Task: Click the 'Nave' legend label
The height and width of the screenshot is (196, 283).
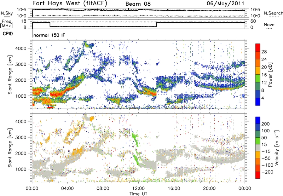Action: (269, 24)
